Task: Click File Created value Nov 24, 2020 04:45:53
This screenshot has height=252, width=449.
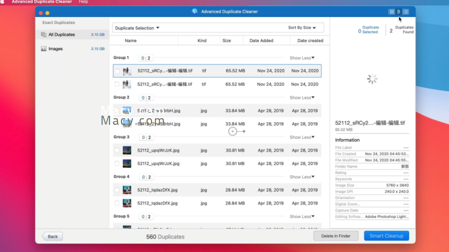Action: 386,154
